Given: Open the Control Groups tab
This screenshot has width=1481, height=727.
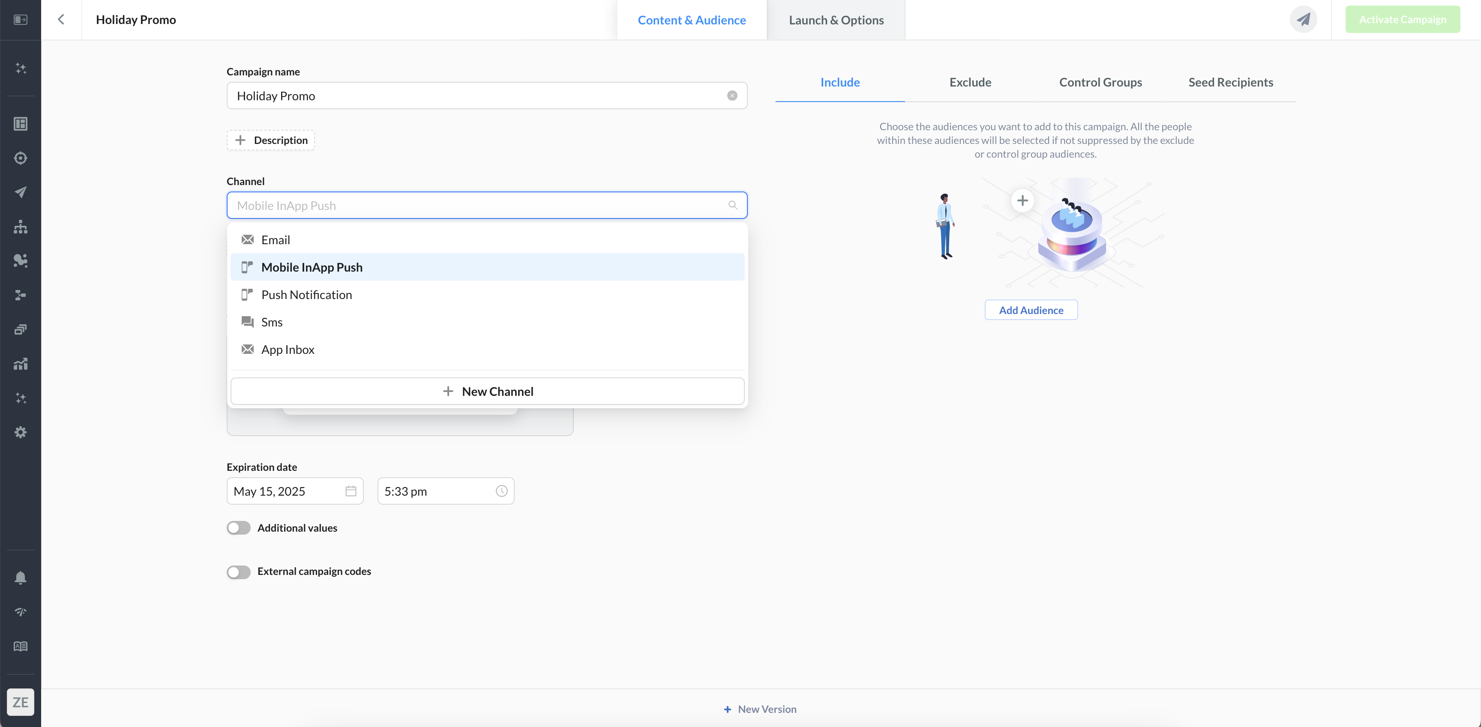Looking at the screenshot, I should click(x=1100, y=82).
